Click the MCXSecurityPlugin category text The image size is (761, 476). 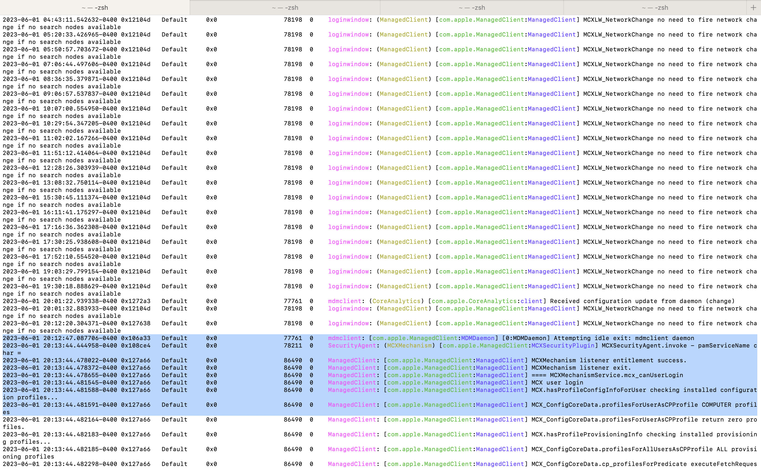coord(563,346)
